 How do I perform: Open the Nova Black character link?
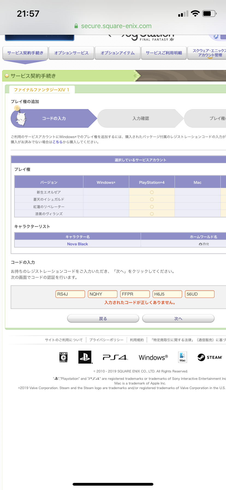78,244
